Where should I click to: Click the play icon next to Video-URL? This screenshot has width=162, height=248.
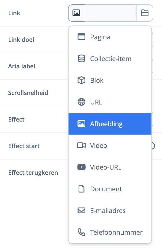pyautogui.click(x=81, y=167)
